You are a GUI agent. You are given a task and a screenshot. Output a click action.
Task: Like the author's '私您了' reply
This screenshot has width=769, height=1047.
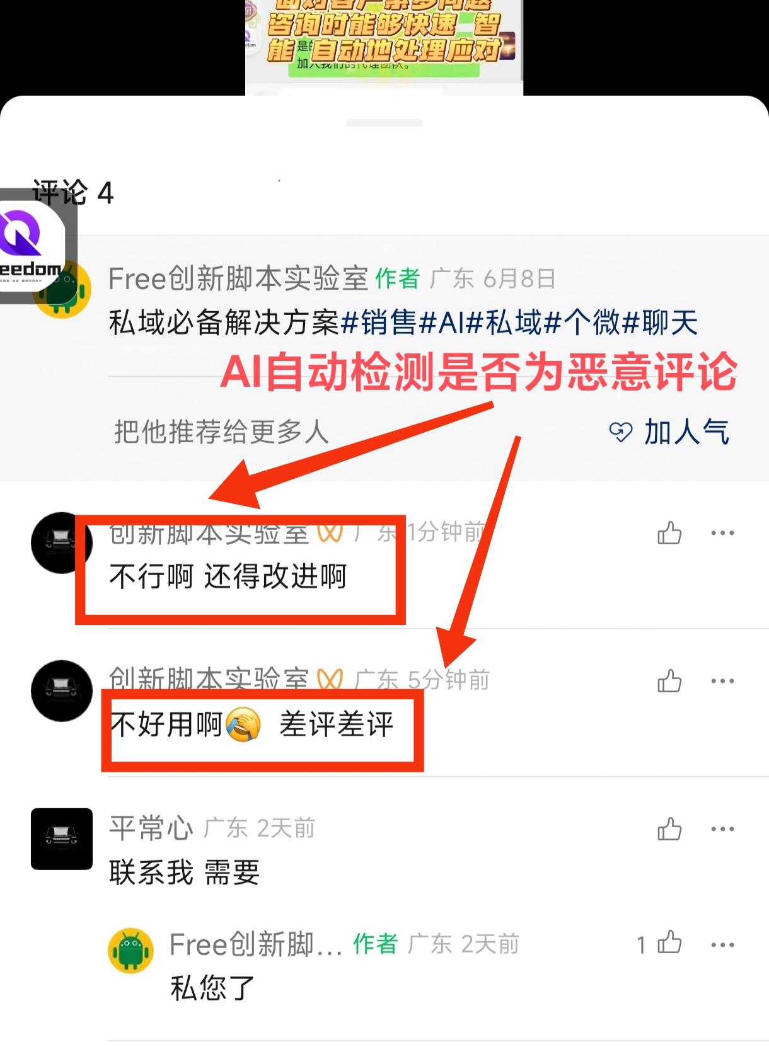[x=669, y=943]
